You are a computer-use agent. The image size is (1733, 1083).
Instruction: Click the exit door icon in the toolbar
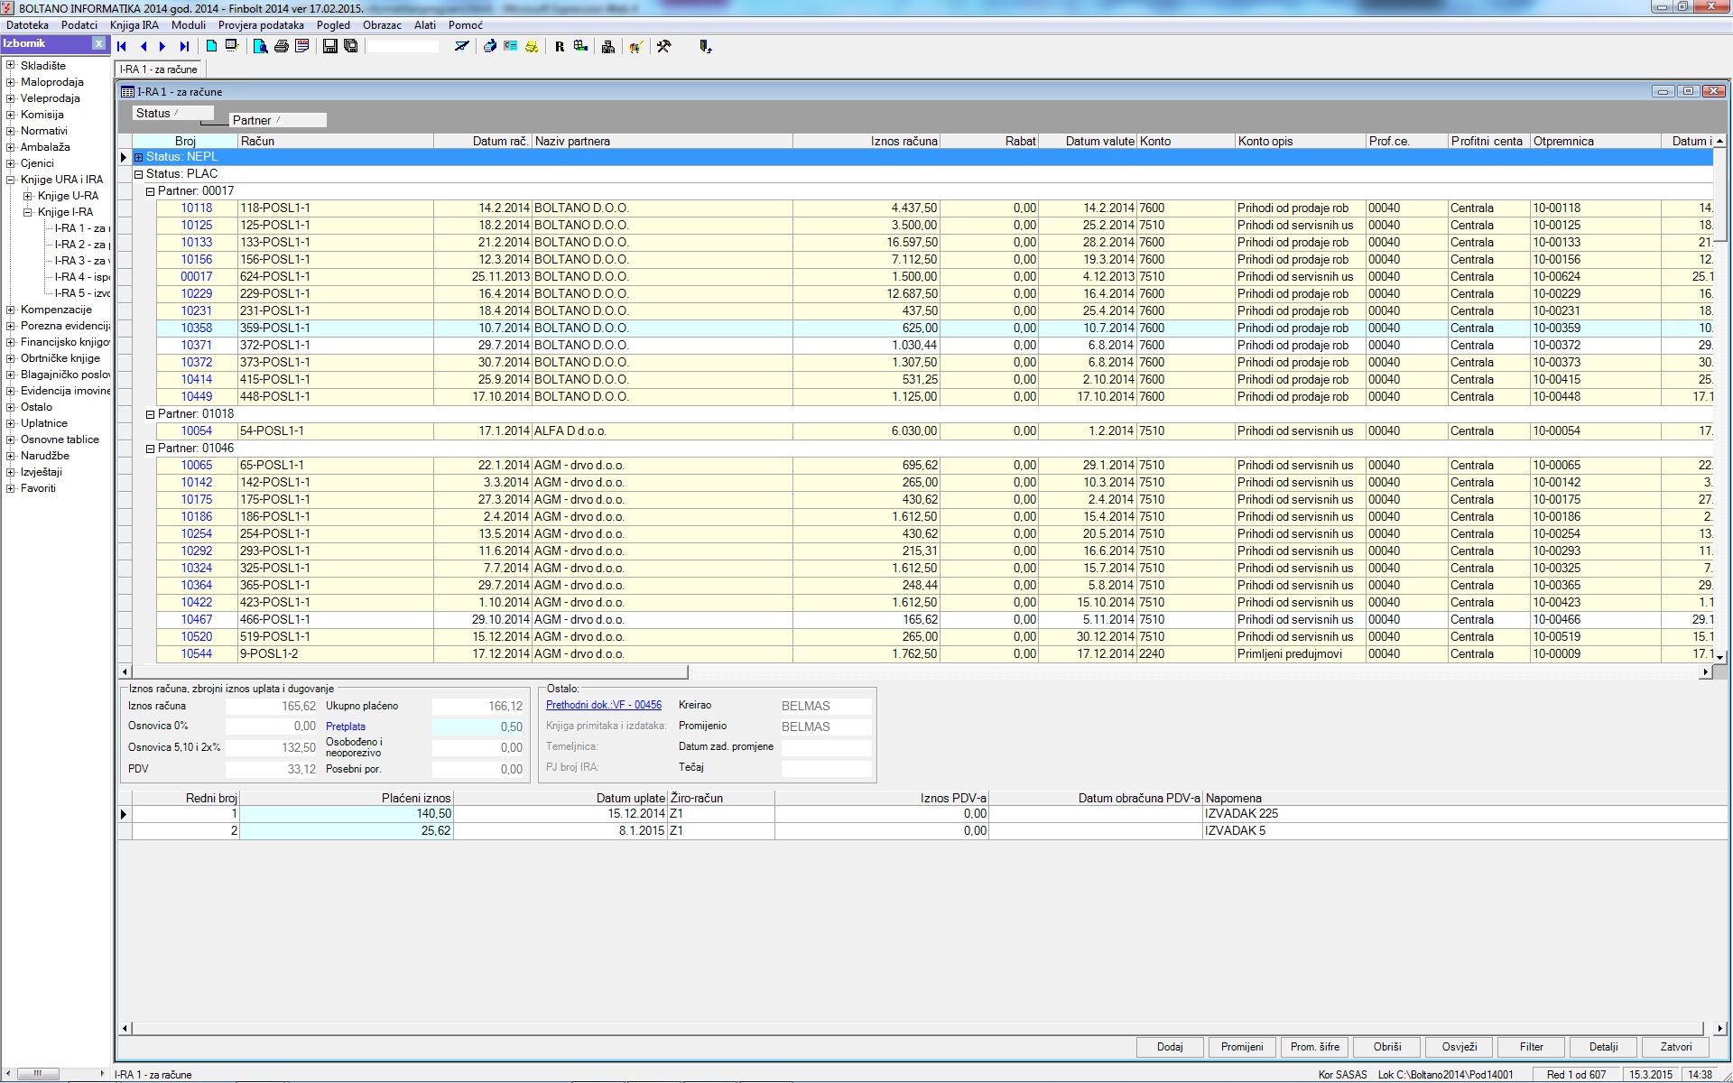click(x=705, y=47)
